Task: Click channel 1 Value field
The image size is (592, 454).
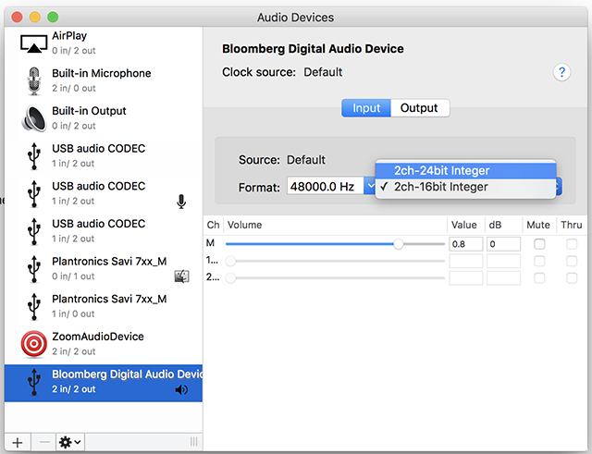Action: [x=466, y=261]
